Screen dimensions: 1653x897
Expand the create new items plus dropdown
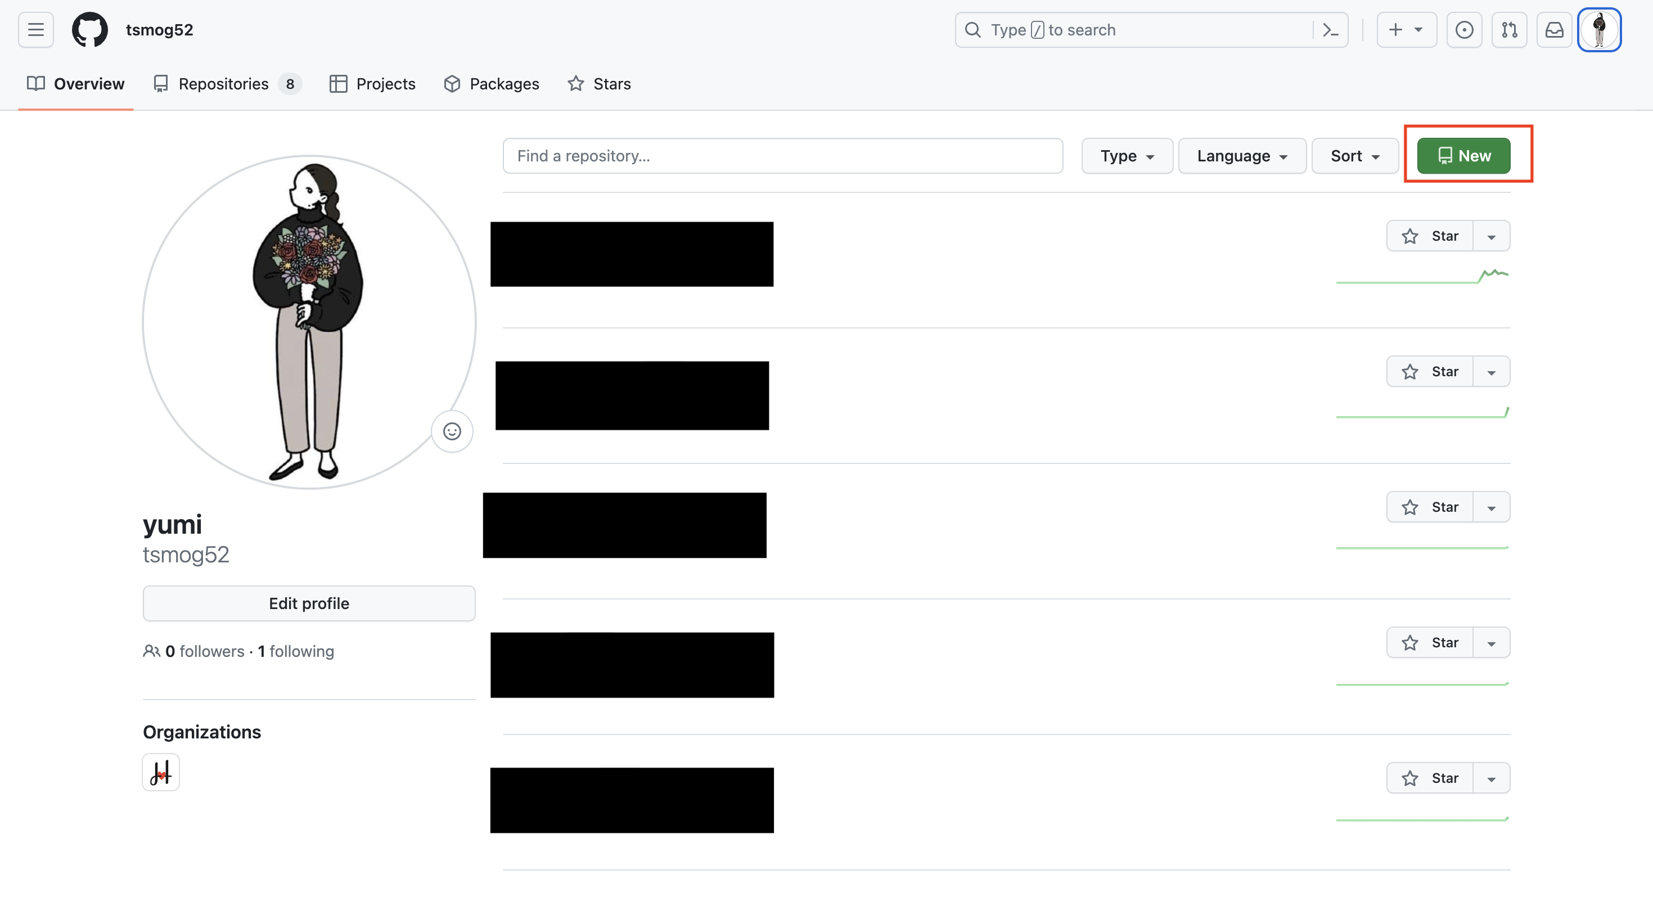tap(1406, 29)
